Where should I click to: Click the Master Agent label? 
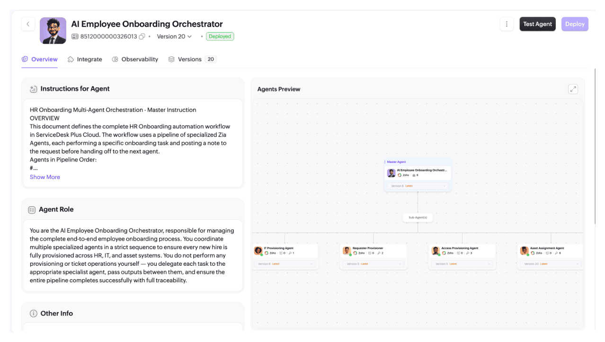coord(396,162)
